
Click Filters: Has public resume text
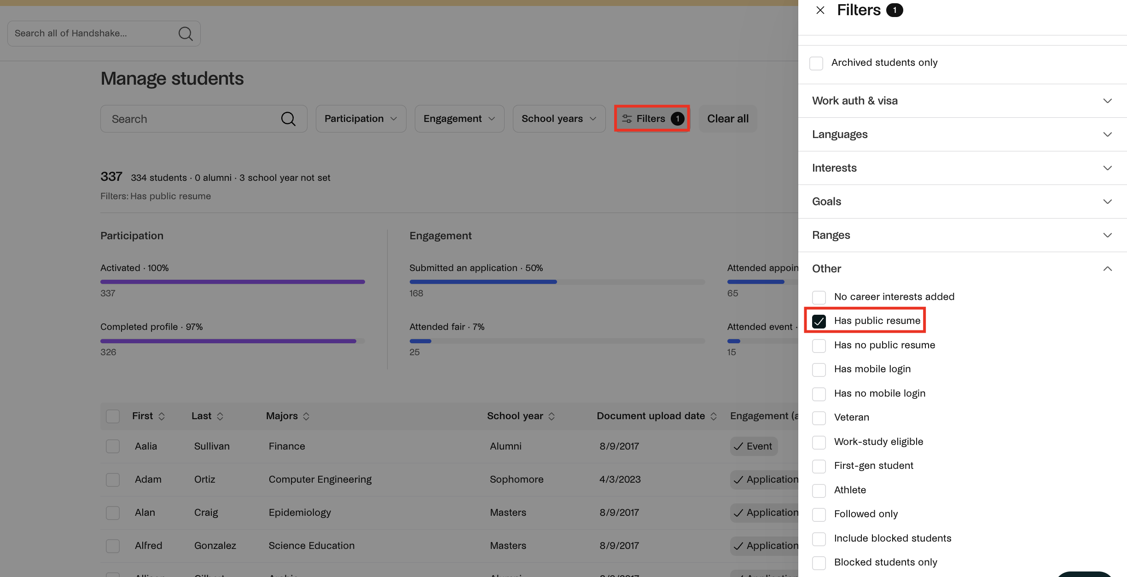pos(156,196)
